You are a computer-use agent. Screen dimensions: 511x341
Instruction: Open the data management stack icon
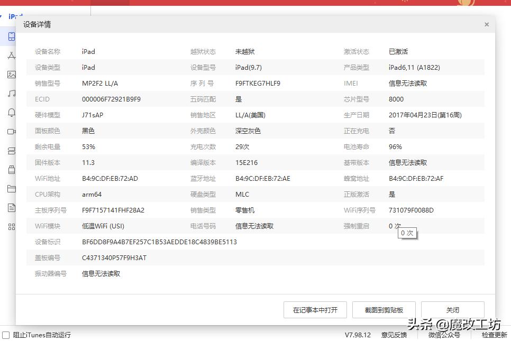click(x=12, y=151)
